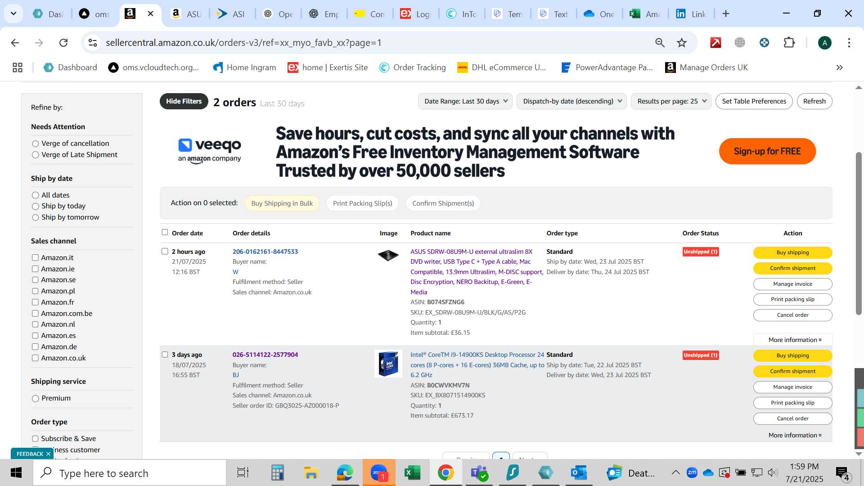The height and width of the screenshot is (486, 864).
Task: Expand More information for Intel order
Action: coord(795,435)
